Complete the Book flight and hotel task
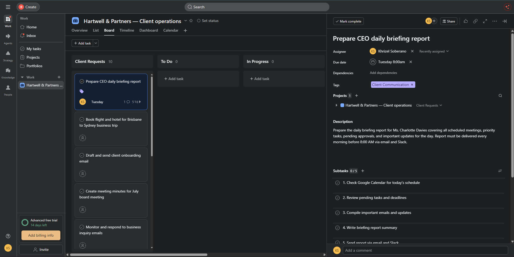514x257 pixels. [82, 119]
